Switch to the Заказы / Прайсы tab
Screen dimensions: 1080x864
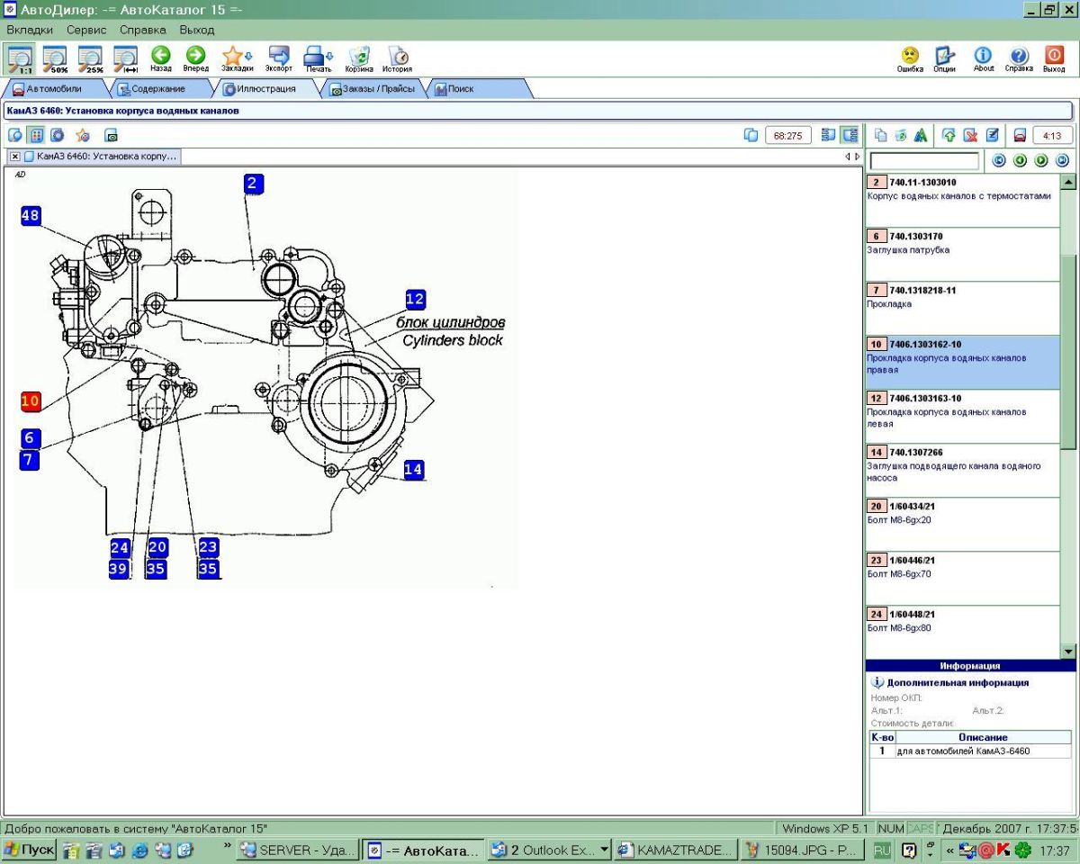(372, 89)
